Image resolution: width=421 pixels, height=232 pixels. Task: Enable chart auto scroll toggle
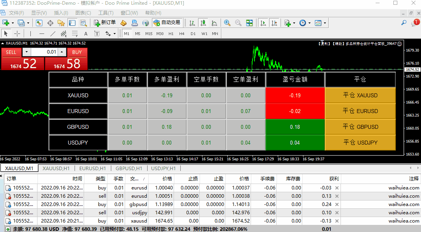pos(263,23)
